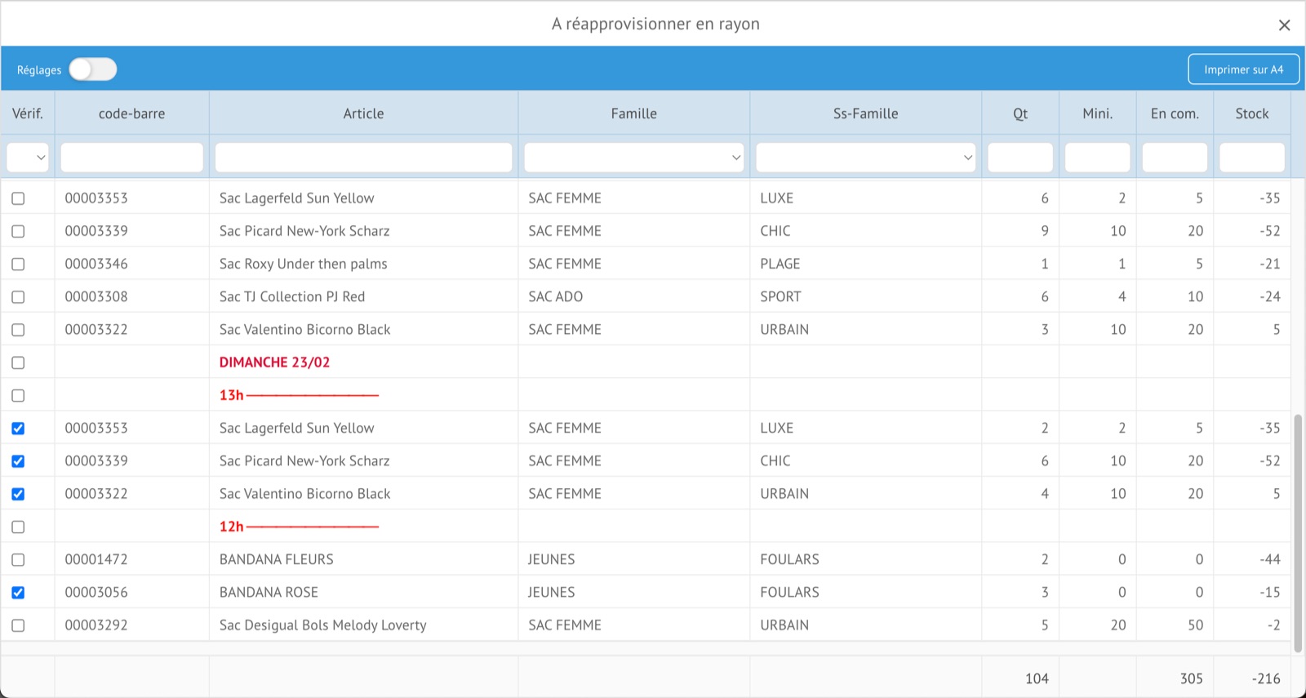Click the vertical scrollbar of the table
Viewport: 1306px width, 698px height.
[x=1298, y=531]
